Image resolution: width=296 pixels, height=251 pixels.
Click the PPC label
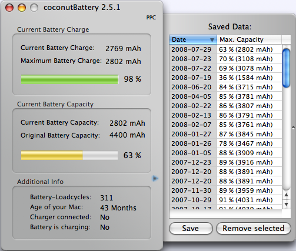[151, 18]
